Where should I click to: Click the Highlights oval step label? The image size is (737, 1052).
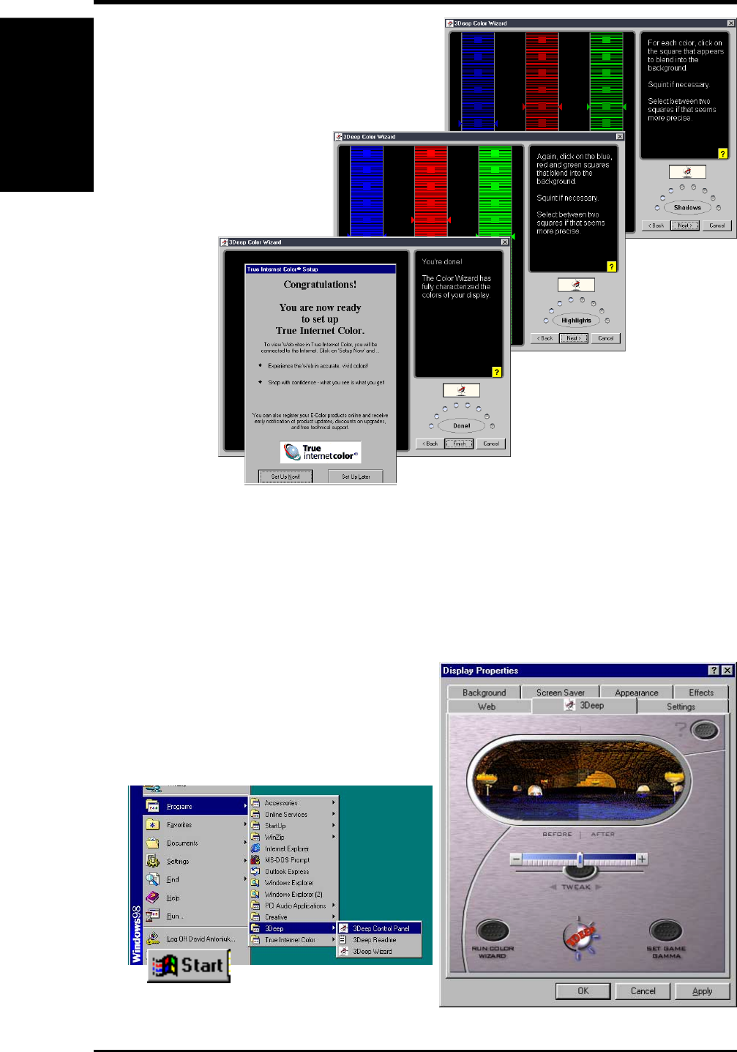tap(576, 320)
